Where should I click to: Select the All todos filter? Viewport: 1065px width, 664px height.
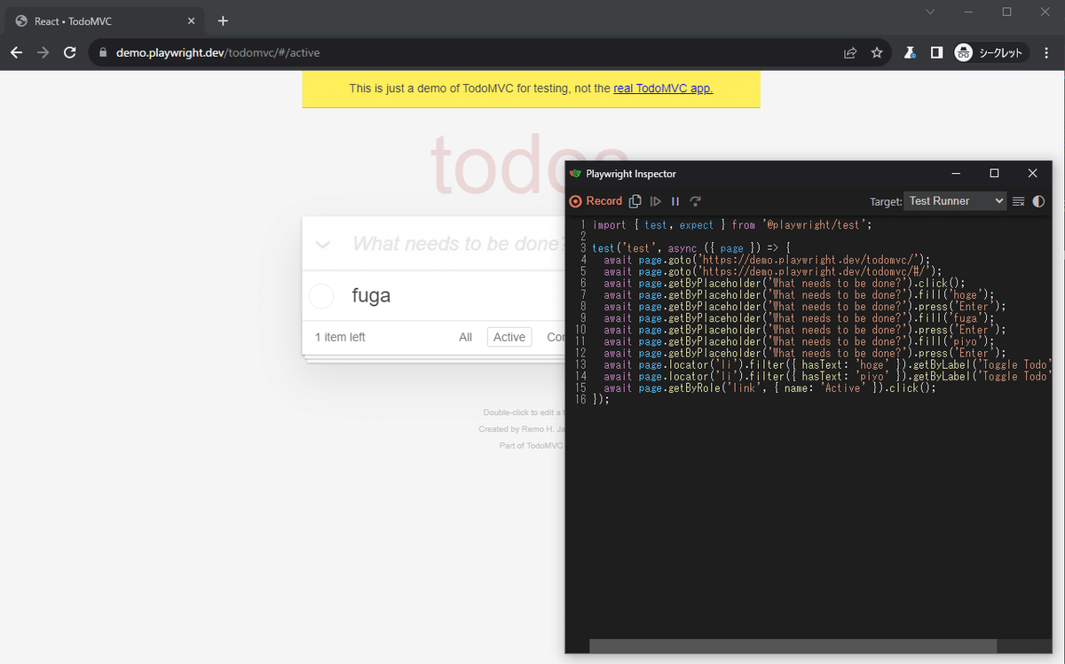click(x=465, y=337)
